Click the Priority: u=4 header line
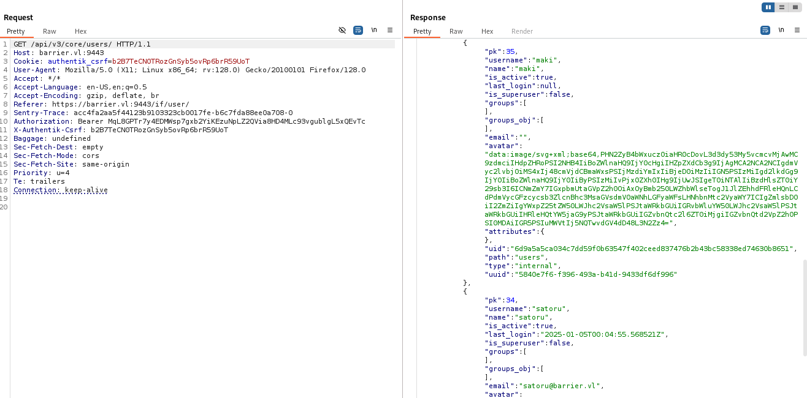This screenshot has width=807, height=398. (42, 173)
